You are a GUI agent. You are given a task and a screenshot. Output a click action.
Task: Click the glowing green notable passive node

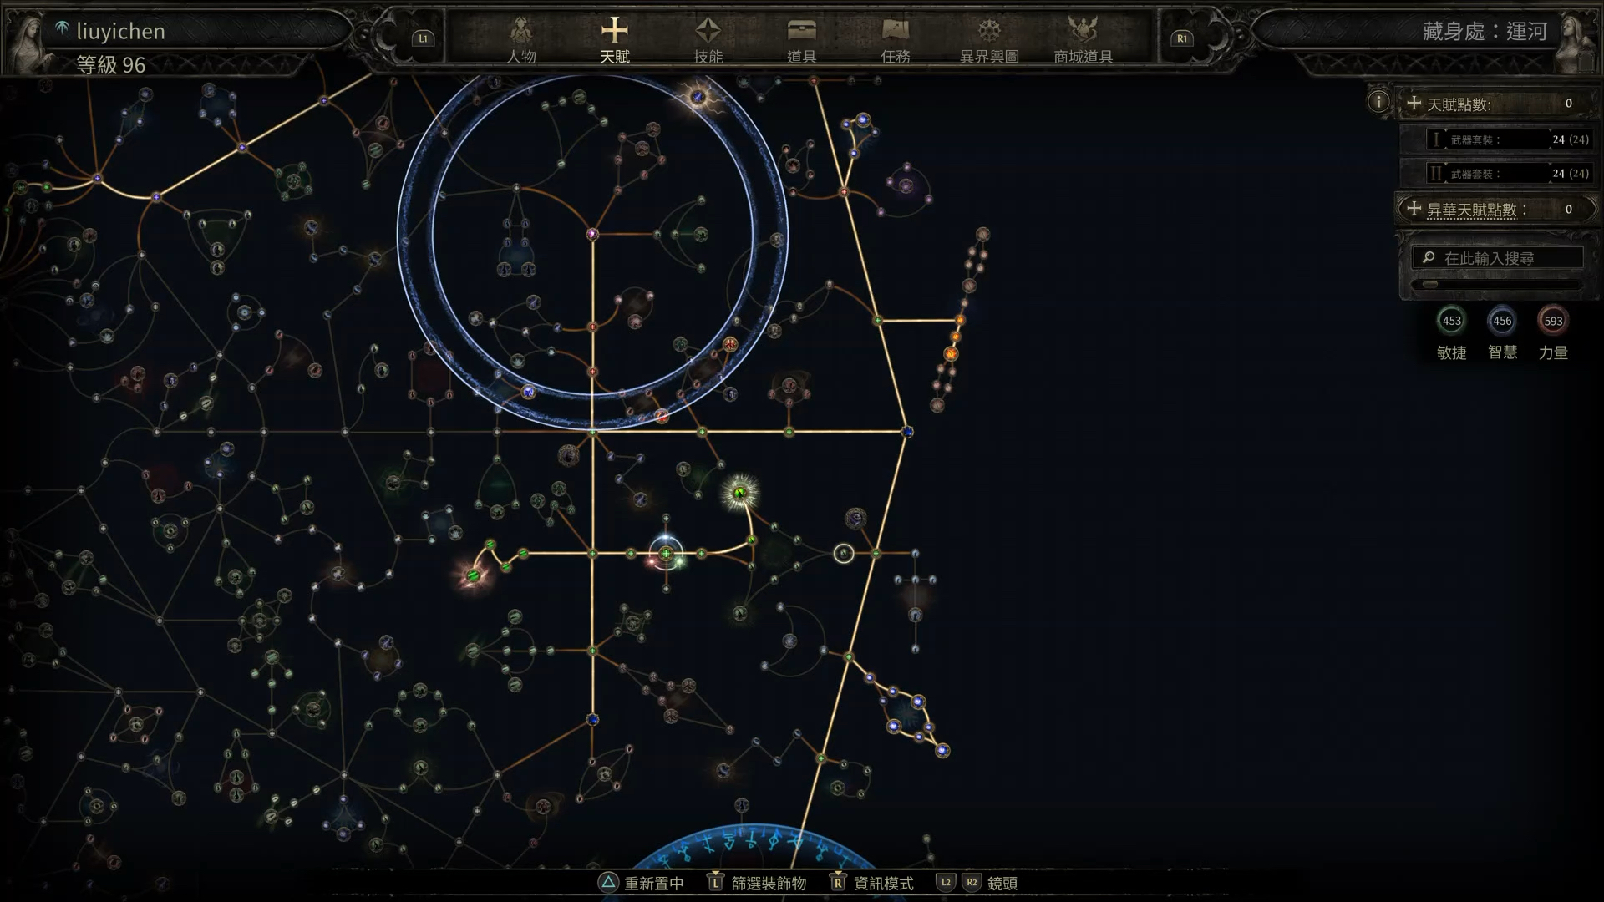coord(739,493)
